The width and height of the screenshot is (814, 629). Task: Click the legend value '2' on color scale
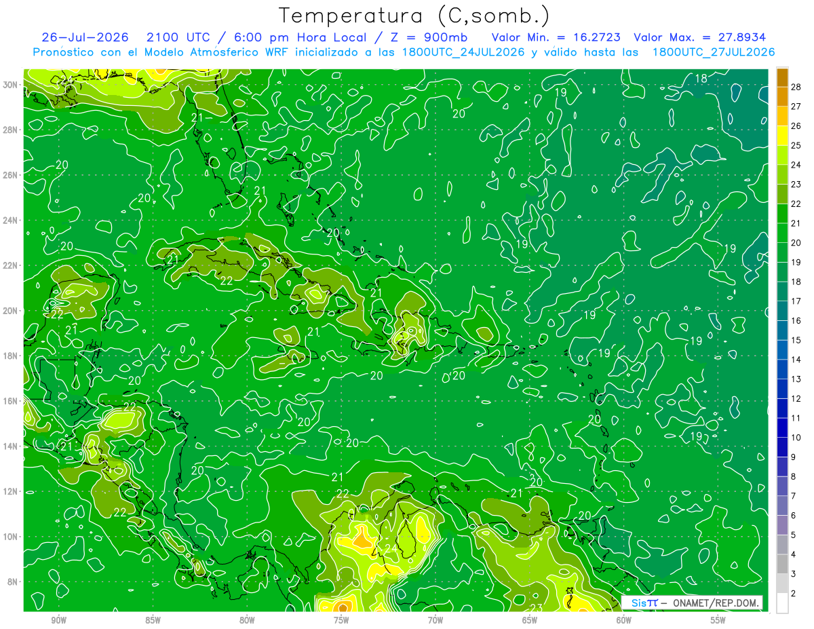click(794, 594)
